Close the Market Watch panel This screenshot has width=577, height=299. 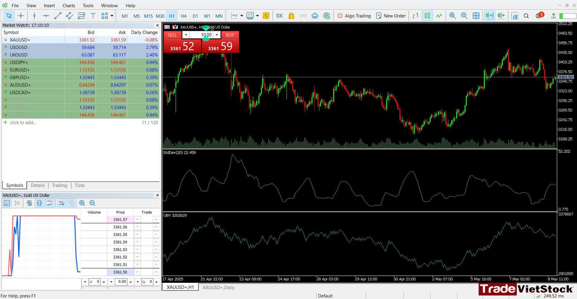pos(157,25)
